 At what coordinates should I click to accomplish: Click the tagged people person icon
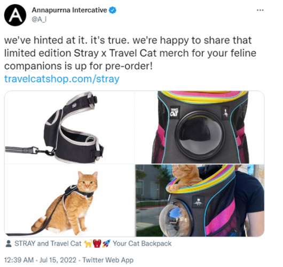9,244
